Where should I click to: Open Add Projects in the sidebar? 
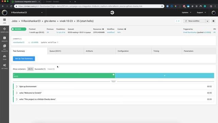4,48
